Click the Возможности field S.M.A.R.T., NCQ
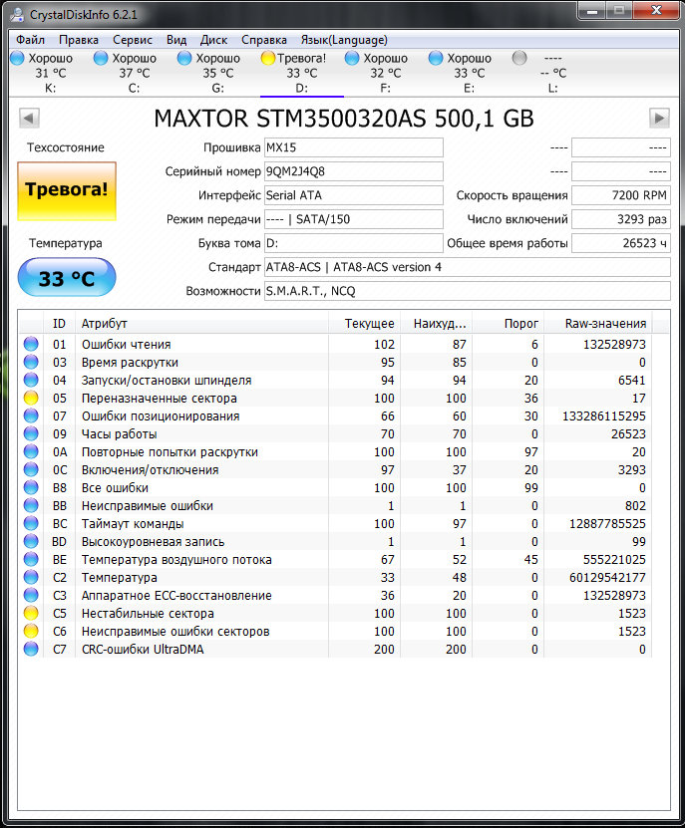The width and height of the screenshot is (685, 828). (x=468, y=291)
